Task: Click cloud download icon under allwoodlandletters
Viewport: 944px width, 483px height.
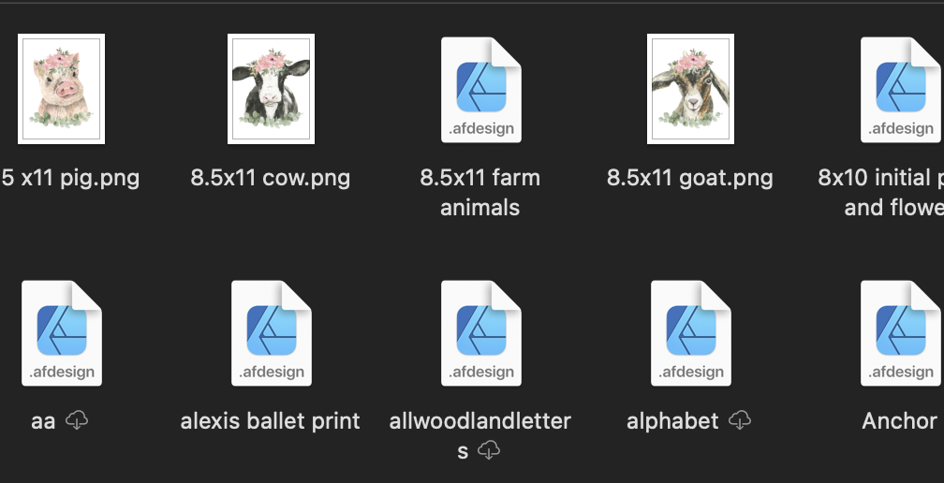Action: point(489,450)
